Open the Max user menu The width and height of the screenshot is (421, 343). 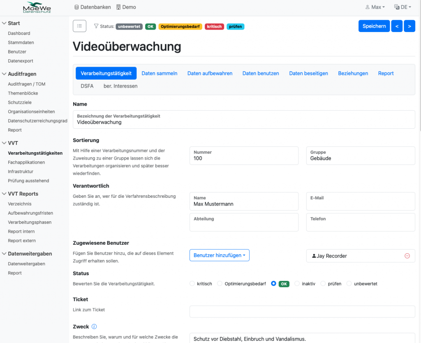[x=375, y=7]
